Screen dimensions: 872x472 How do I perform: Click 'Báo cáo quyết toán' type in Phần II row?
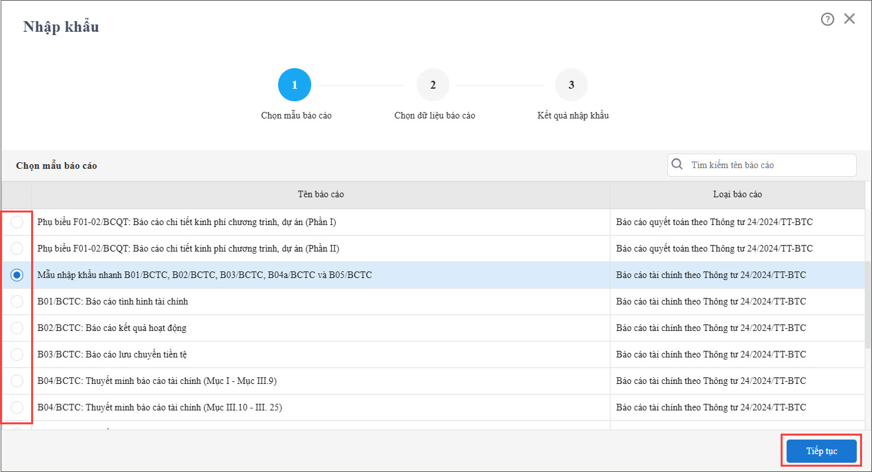click(714, 248)
